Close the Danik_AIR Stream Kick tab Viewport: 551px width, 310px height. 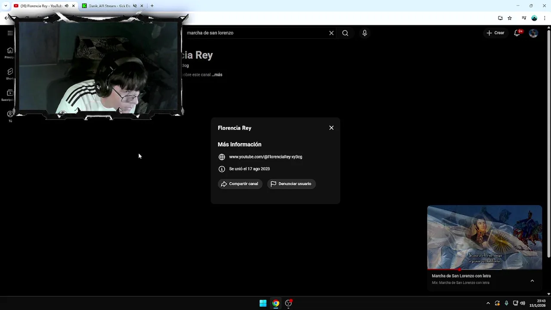tap(142, 6)
